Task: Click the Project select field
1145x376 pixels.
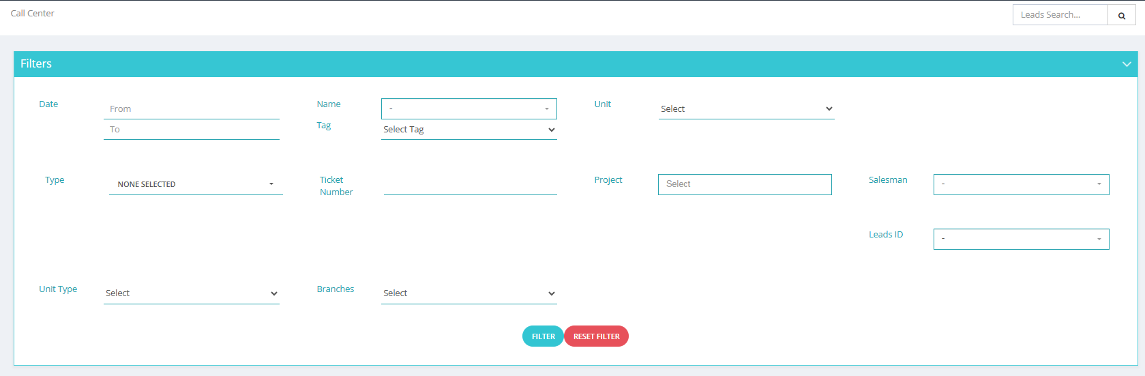Action: 744,184
